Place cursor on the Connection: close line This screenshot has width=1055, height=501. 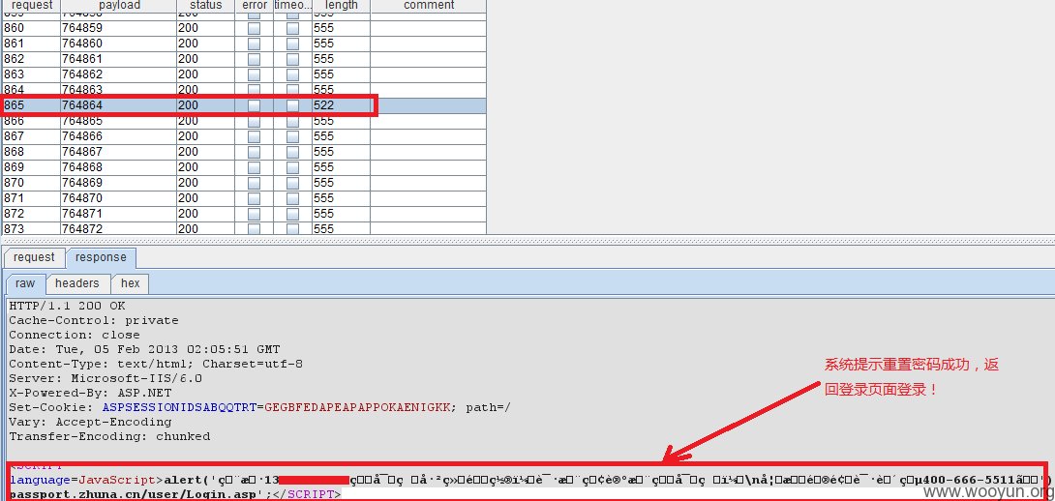75,335
